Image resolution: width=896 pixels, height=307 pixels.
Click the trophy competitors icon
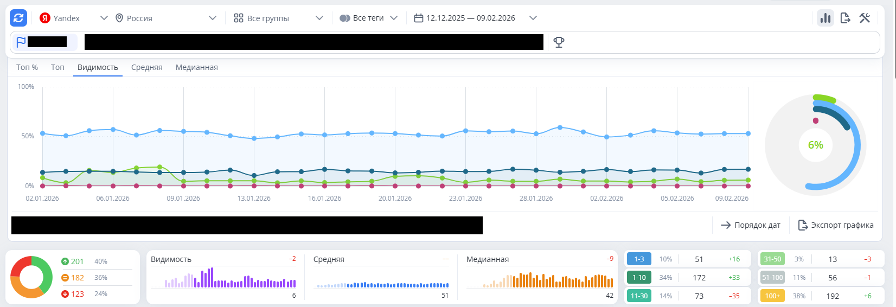(559, 42)
